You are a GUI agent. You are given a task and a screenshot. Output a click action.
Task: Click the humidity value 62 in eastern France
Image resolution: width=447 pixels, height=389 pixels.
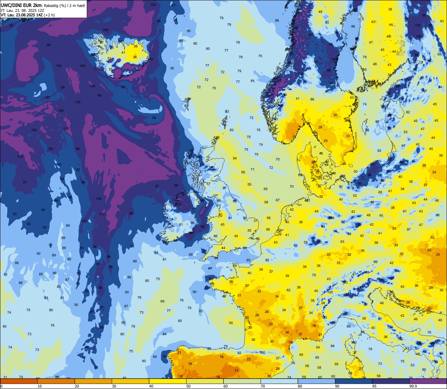[288, 290]
